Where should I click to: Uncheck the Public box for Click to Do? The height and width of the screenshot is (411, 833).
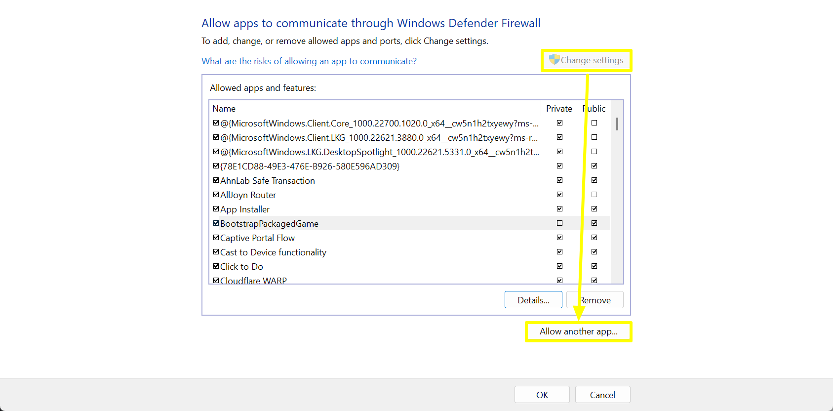(x=594, y=266)
